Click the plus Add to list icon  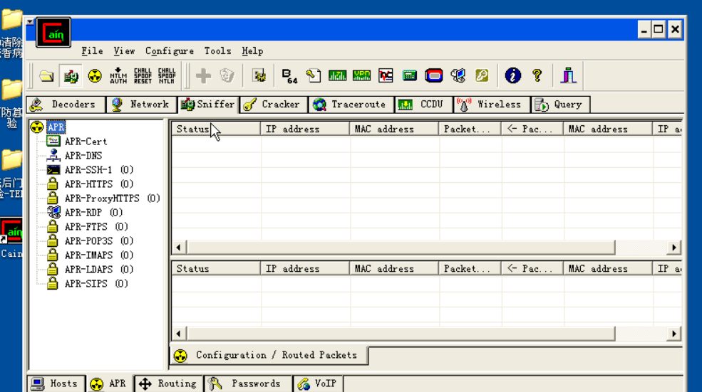pyautogui.click(x=203, y=76)
